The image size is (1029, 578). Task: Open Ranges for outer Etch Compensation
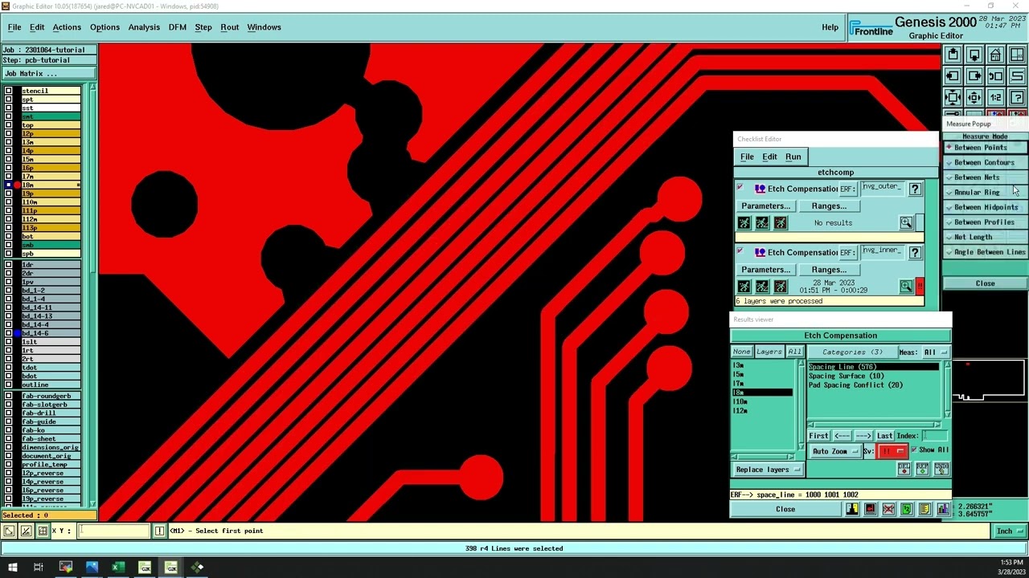(829, 206)
